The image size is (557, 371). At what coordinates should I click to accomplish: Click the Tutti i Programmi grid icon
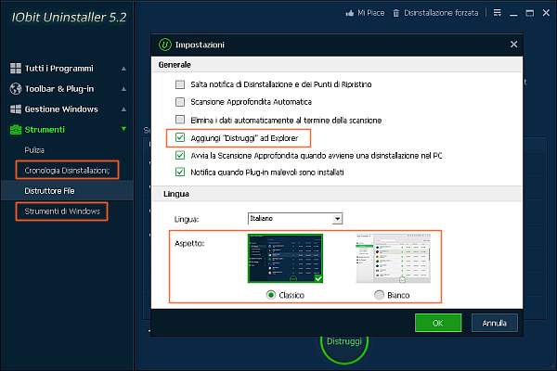click(x=16, y=68)
